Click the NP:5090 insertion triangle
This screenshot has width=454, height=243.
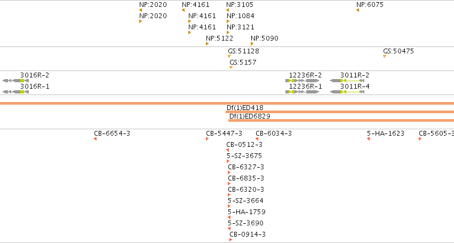(x=252, y=44)
